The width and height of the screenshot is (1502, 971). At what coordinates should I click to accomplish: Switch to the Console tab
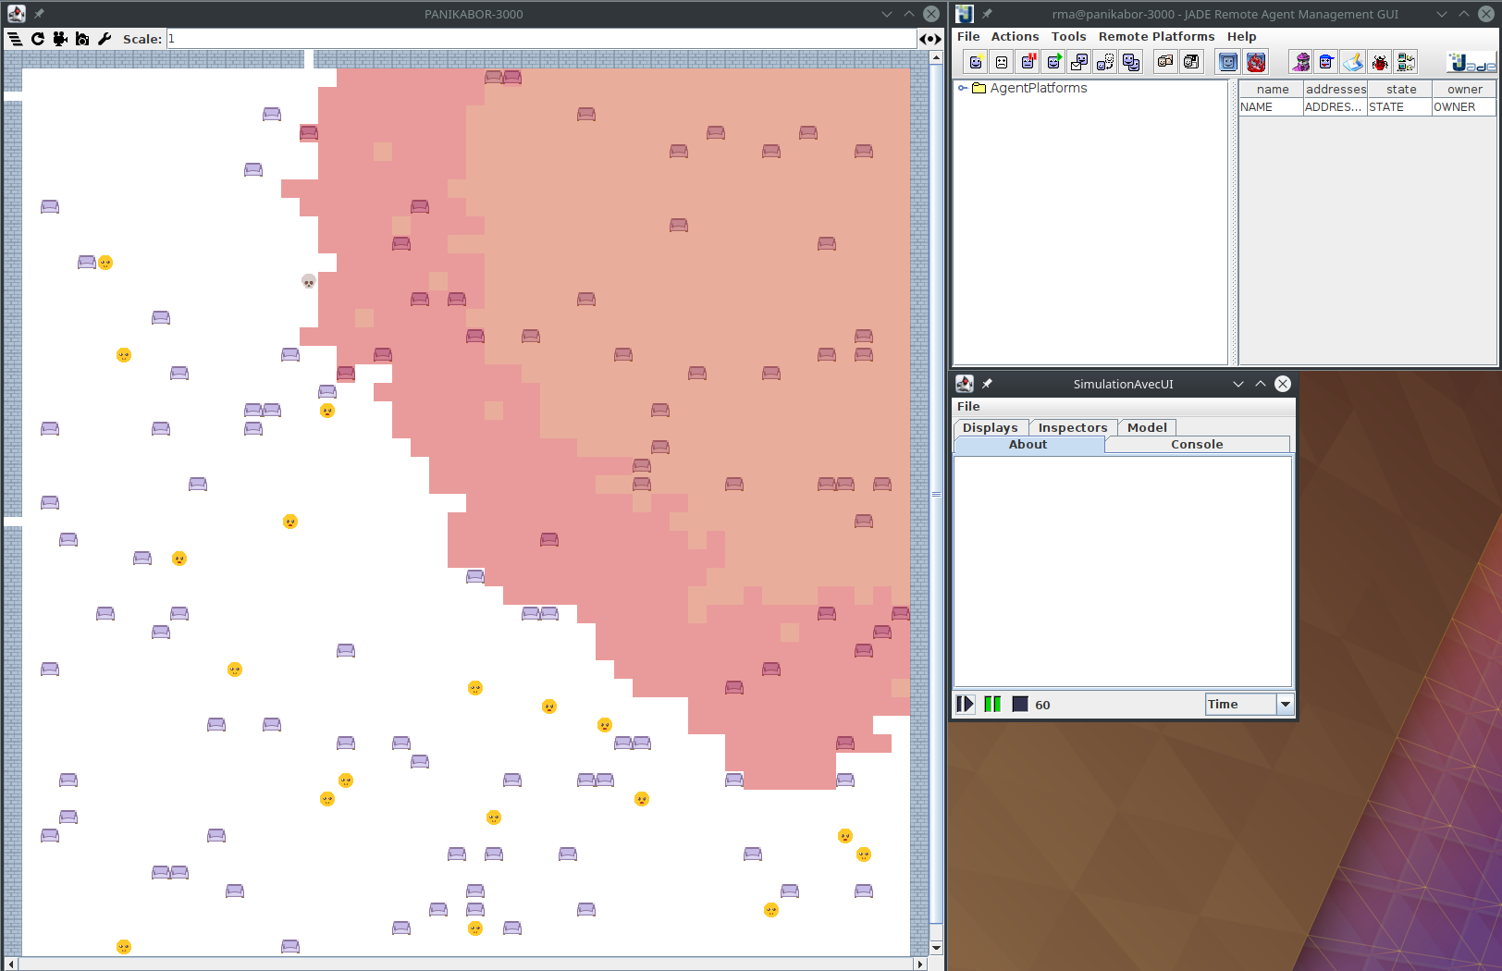coord(1197,445)
